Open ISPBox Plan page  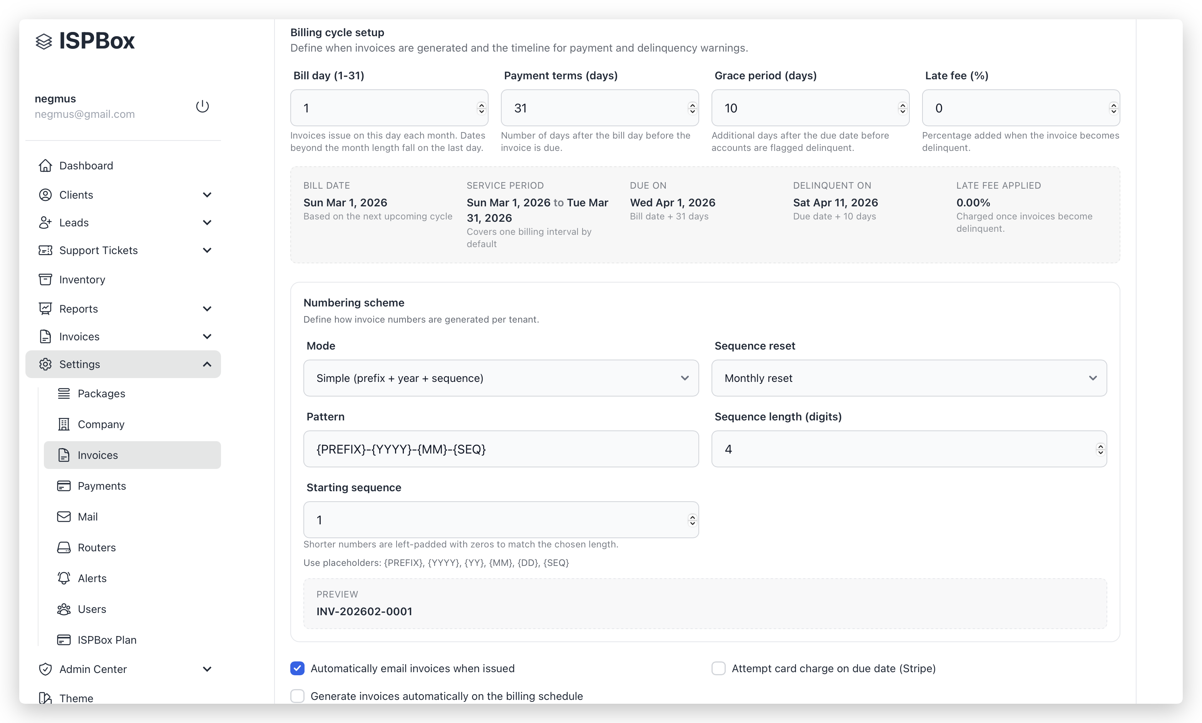[107, 640]
